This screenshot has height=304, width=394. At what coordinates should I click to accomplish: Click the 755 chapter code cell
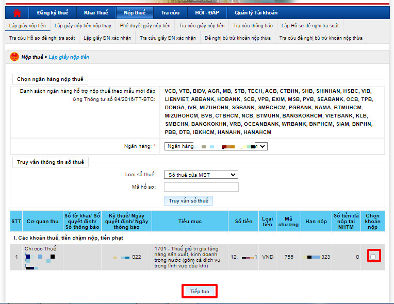289,257
